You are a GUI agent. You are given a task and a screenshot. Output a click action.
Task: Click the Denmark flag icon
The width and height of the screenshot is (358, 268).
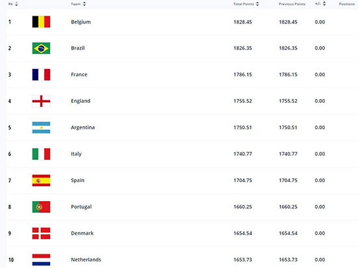point(41,234)
